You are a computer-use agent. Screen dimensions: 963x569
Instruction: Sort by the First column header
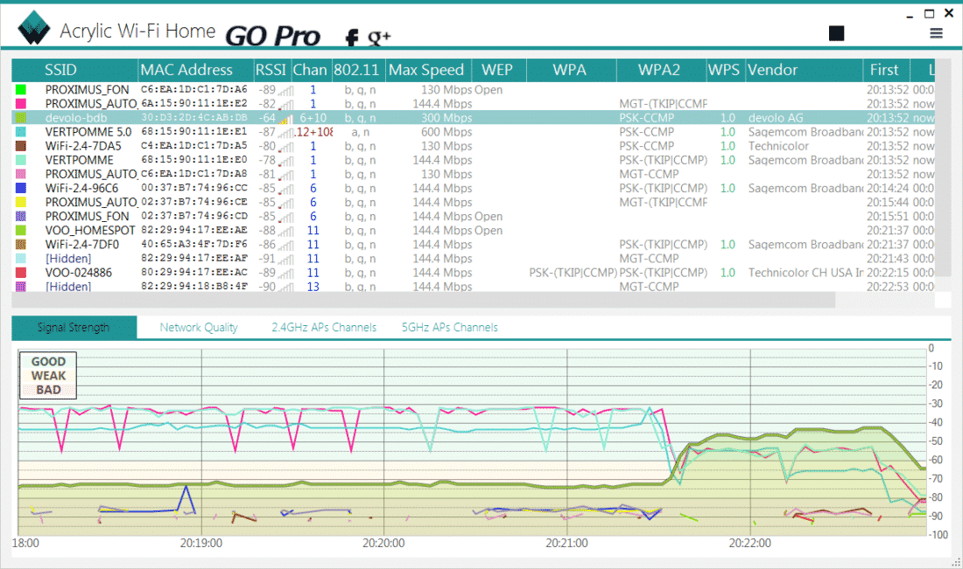click(x=886, y=70)
